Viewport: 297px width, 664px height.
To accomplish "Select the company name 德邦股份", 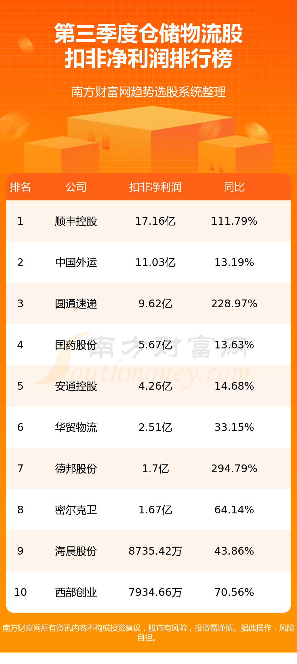I will pos(76,469).
